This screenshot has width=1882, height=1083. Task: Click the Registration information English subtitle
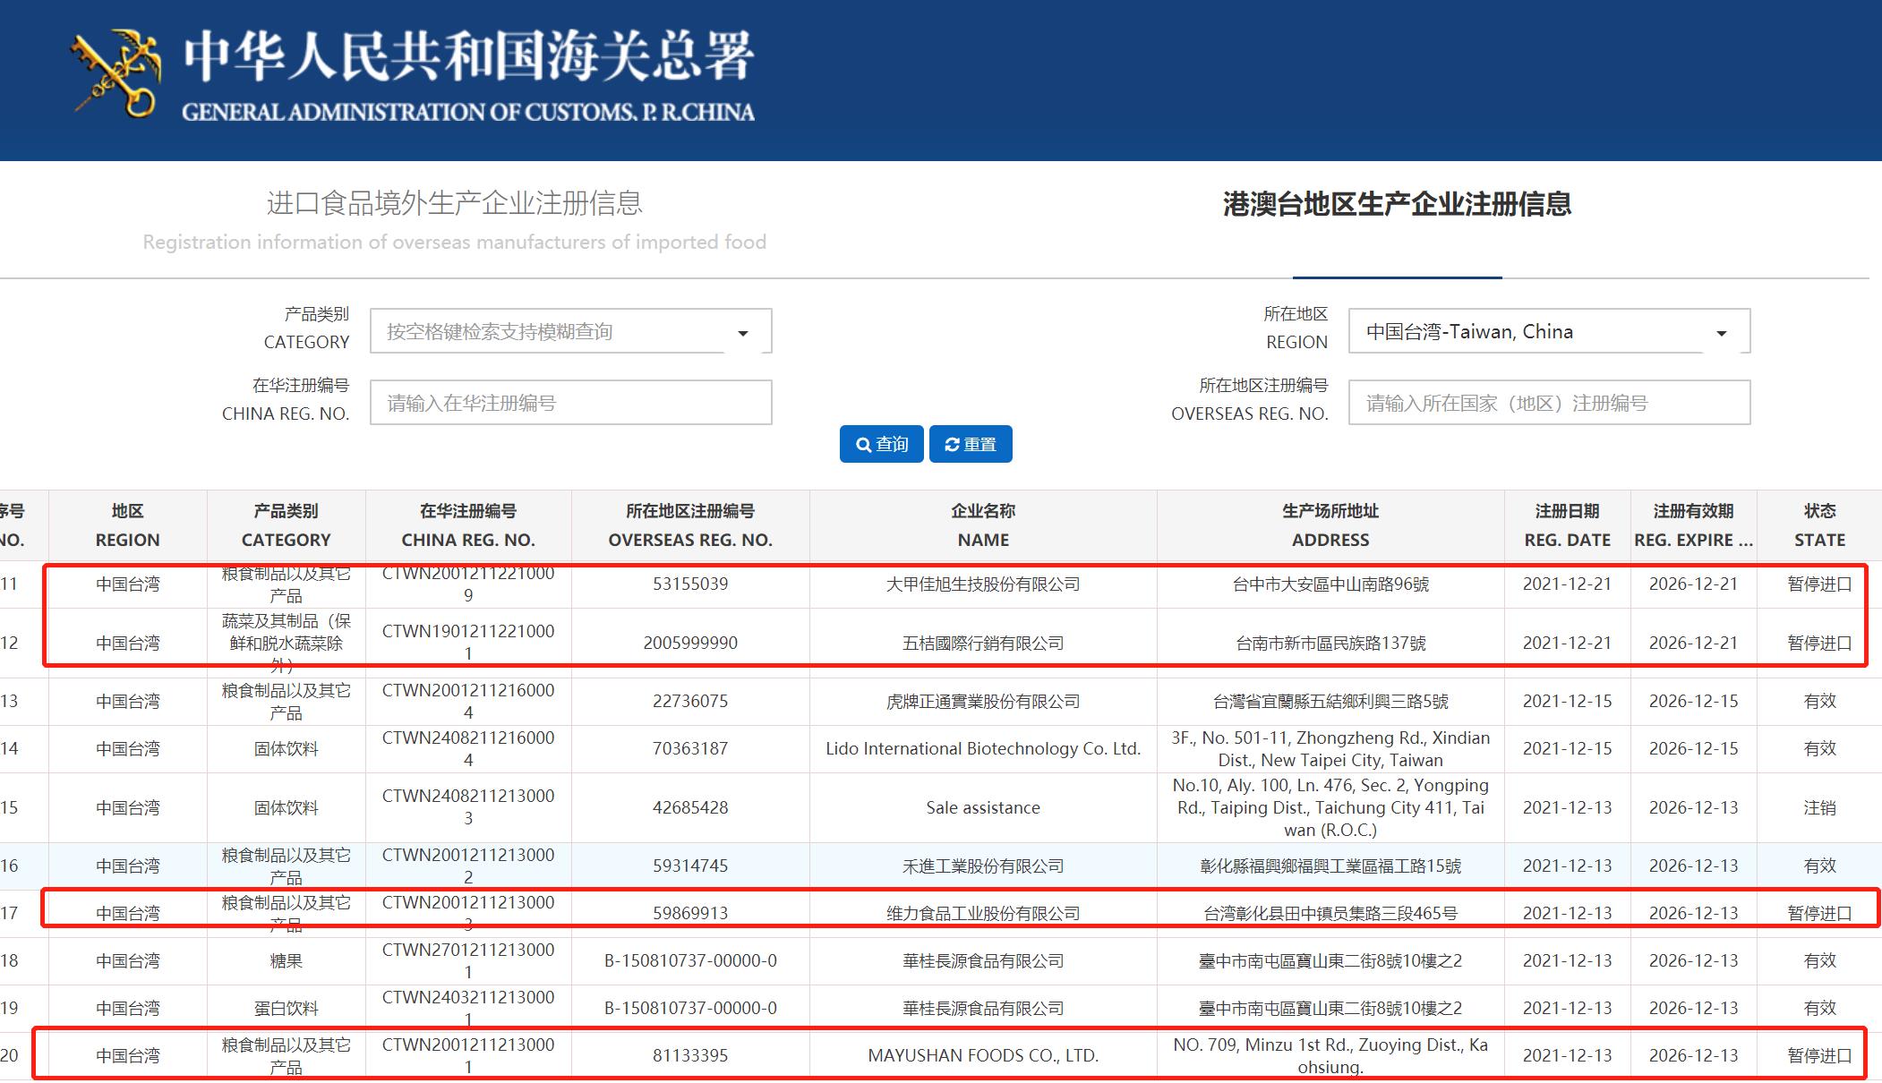coord(454,242)
